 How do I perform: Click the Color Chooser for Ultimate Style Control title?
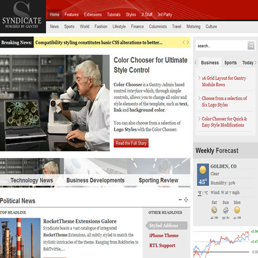[x=151, y=65]
